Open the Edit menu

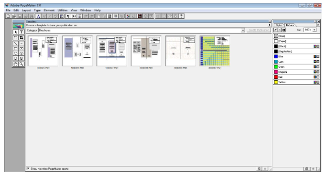pos(16,10)
